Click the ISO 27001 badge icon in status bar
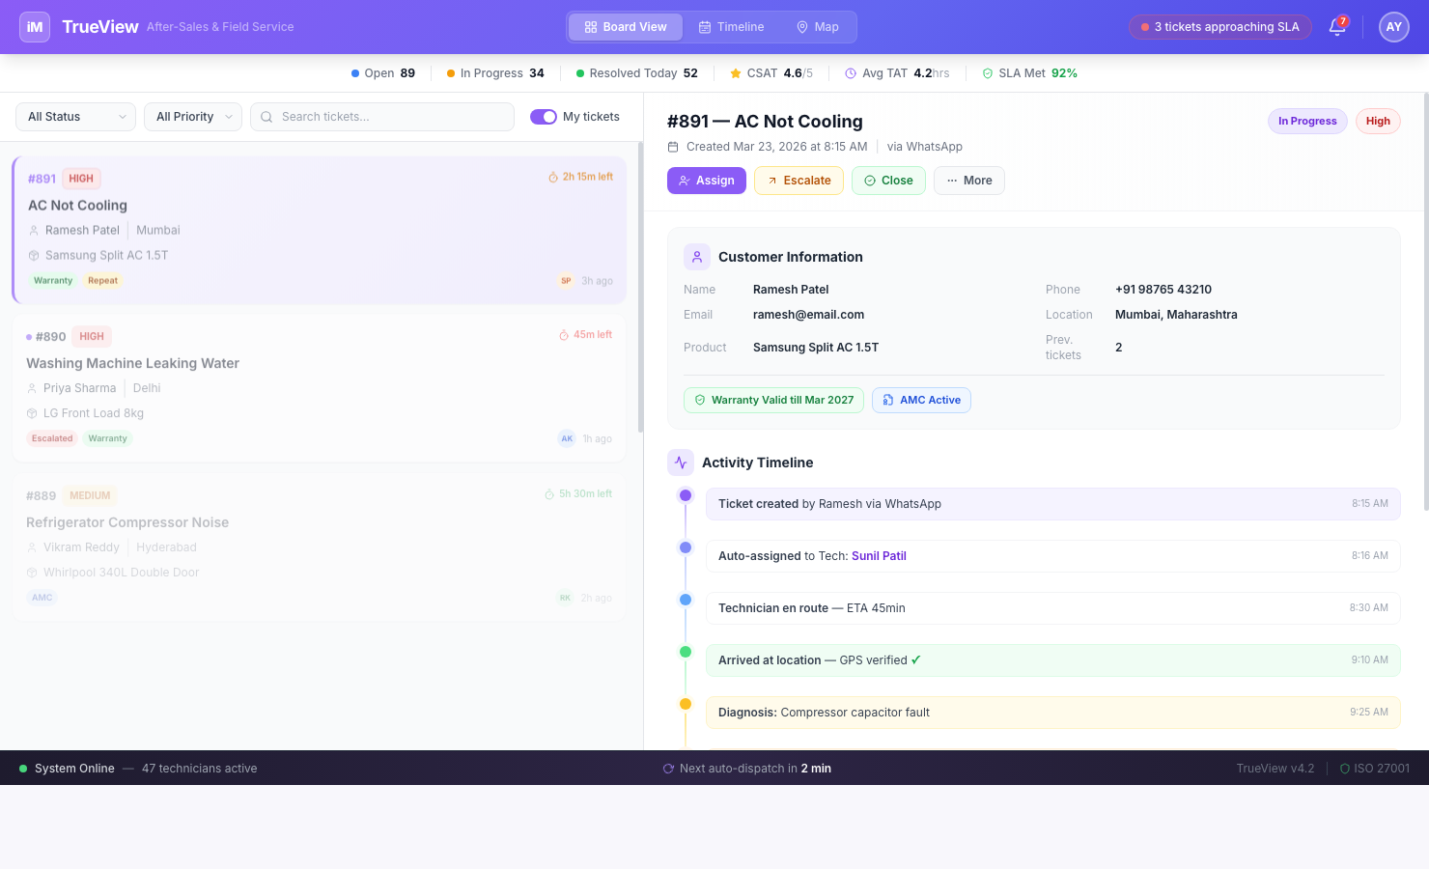 (1347, 768)
